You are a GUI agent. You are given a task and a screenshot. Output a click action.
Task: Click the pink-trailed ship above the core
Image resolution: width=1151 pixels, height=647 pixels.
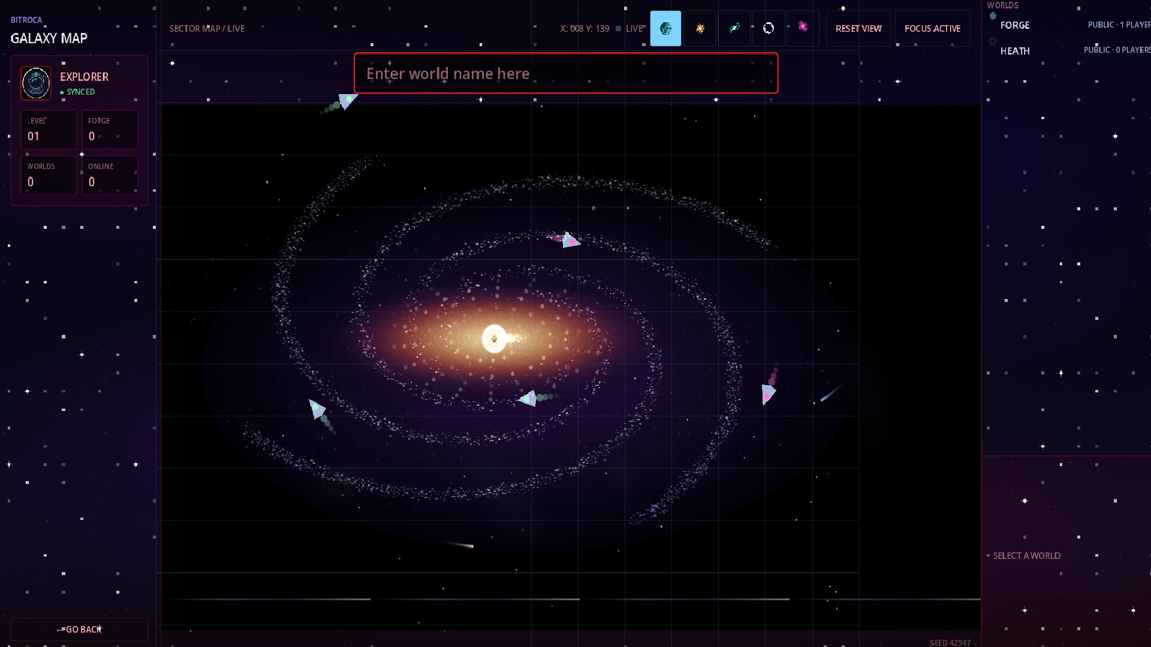click(570, 240)
